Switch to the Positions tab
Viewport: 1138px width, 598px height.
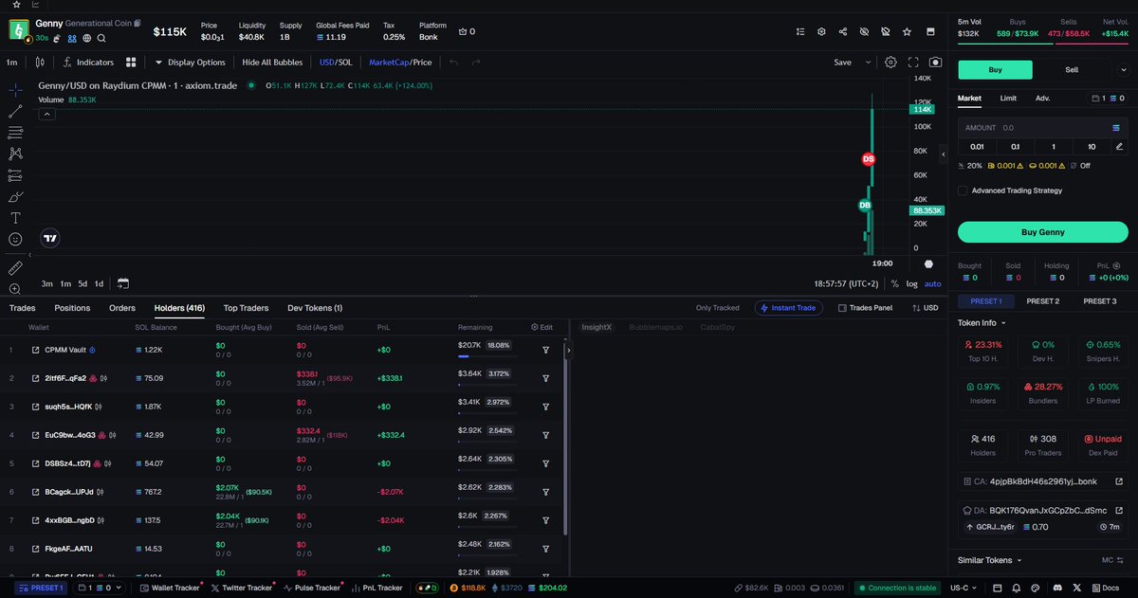tap(72, 308)
